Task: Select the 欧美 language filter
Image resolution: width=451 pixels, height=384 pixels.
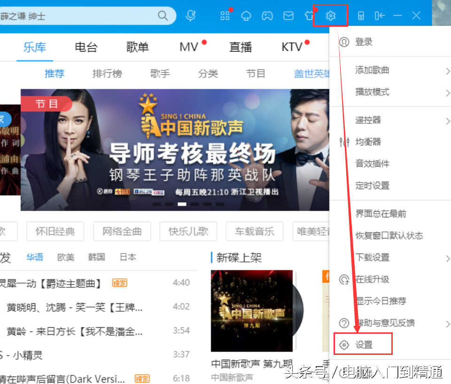Action: tap(66, 257)
